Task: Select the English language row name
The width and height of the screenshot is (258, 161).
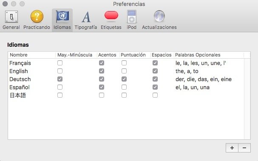Action: click(19, 71)
